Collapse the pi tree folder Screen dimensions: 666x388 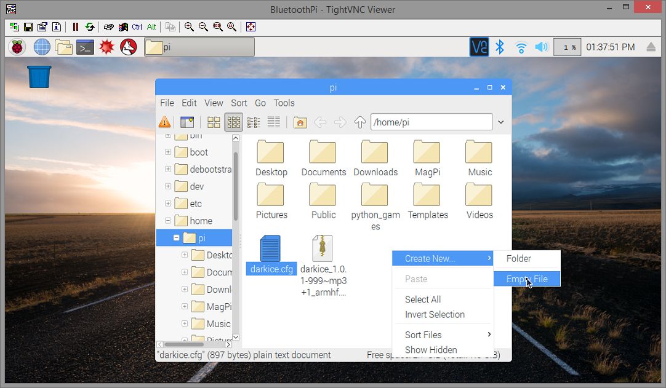tap(176, 238)
